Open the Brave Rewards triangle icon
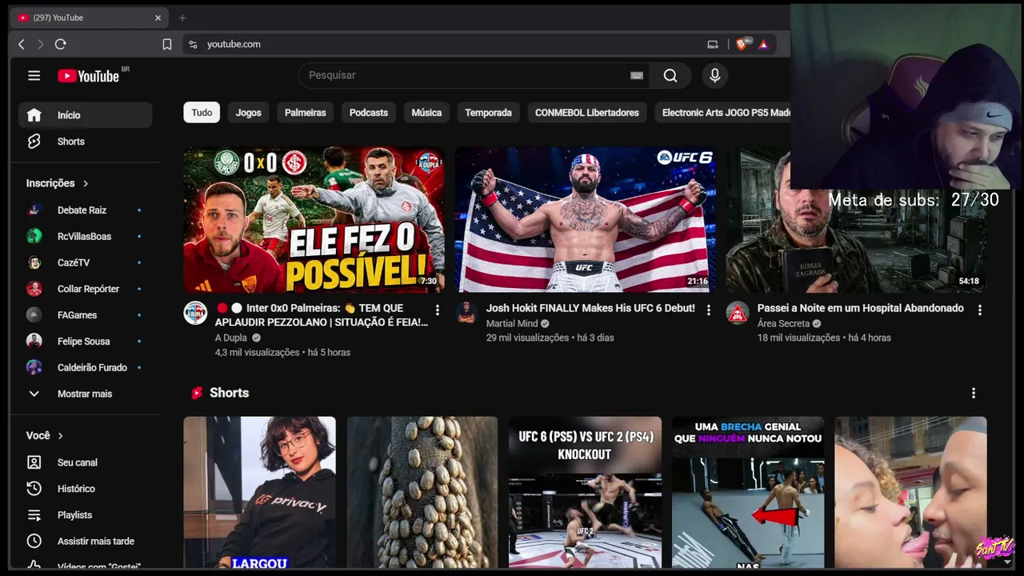The height and width of the screenshot is (576, 1024). pos(763,44)
